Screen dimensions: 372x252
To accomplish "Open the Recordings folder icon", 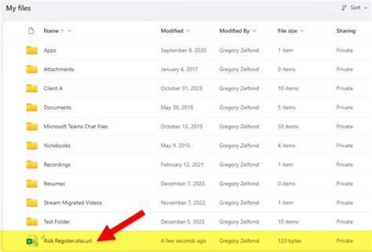I will (32, 164).
